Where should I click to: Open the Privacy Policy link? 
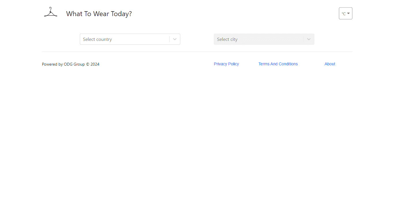tap(226, 64)
